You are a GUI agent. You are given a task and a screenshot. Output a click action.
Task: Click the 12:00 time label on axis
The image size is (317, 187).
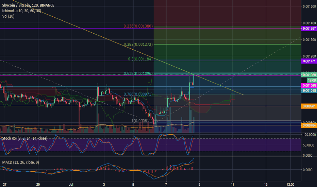click(290, 184)
